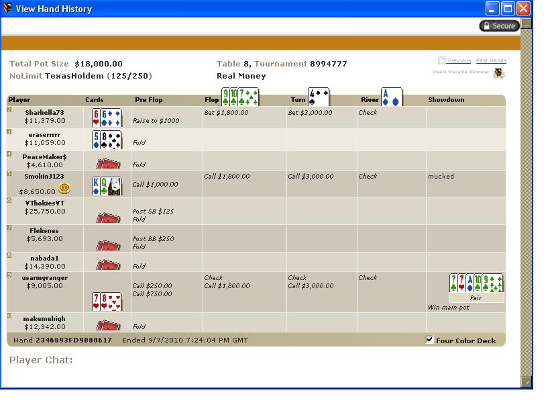Click player name PeaceMaker$
Screen dimensions: 550x413
[44, 156]
